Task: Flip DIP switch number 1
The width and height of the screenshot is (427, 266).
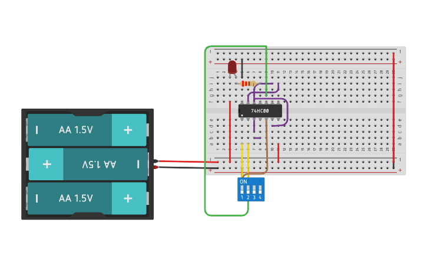Action: pyautogui.click(x=242, y=190)
